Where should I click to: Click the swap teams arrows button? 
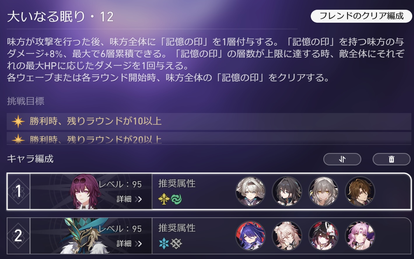coord(342,159)
